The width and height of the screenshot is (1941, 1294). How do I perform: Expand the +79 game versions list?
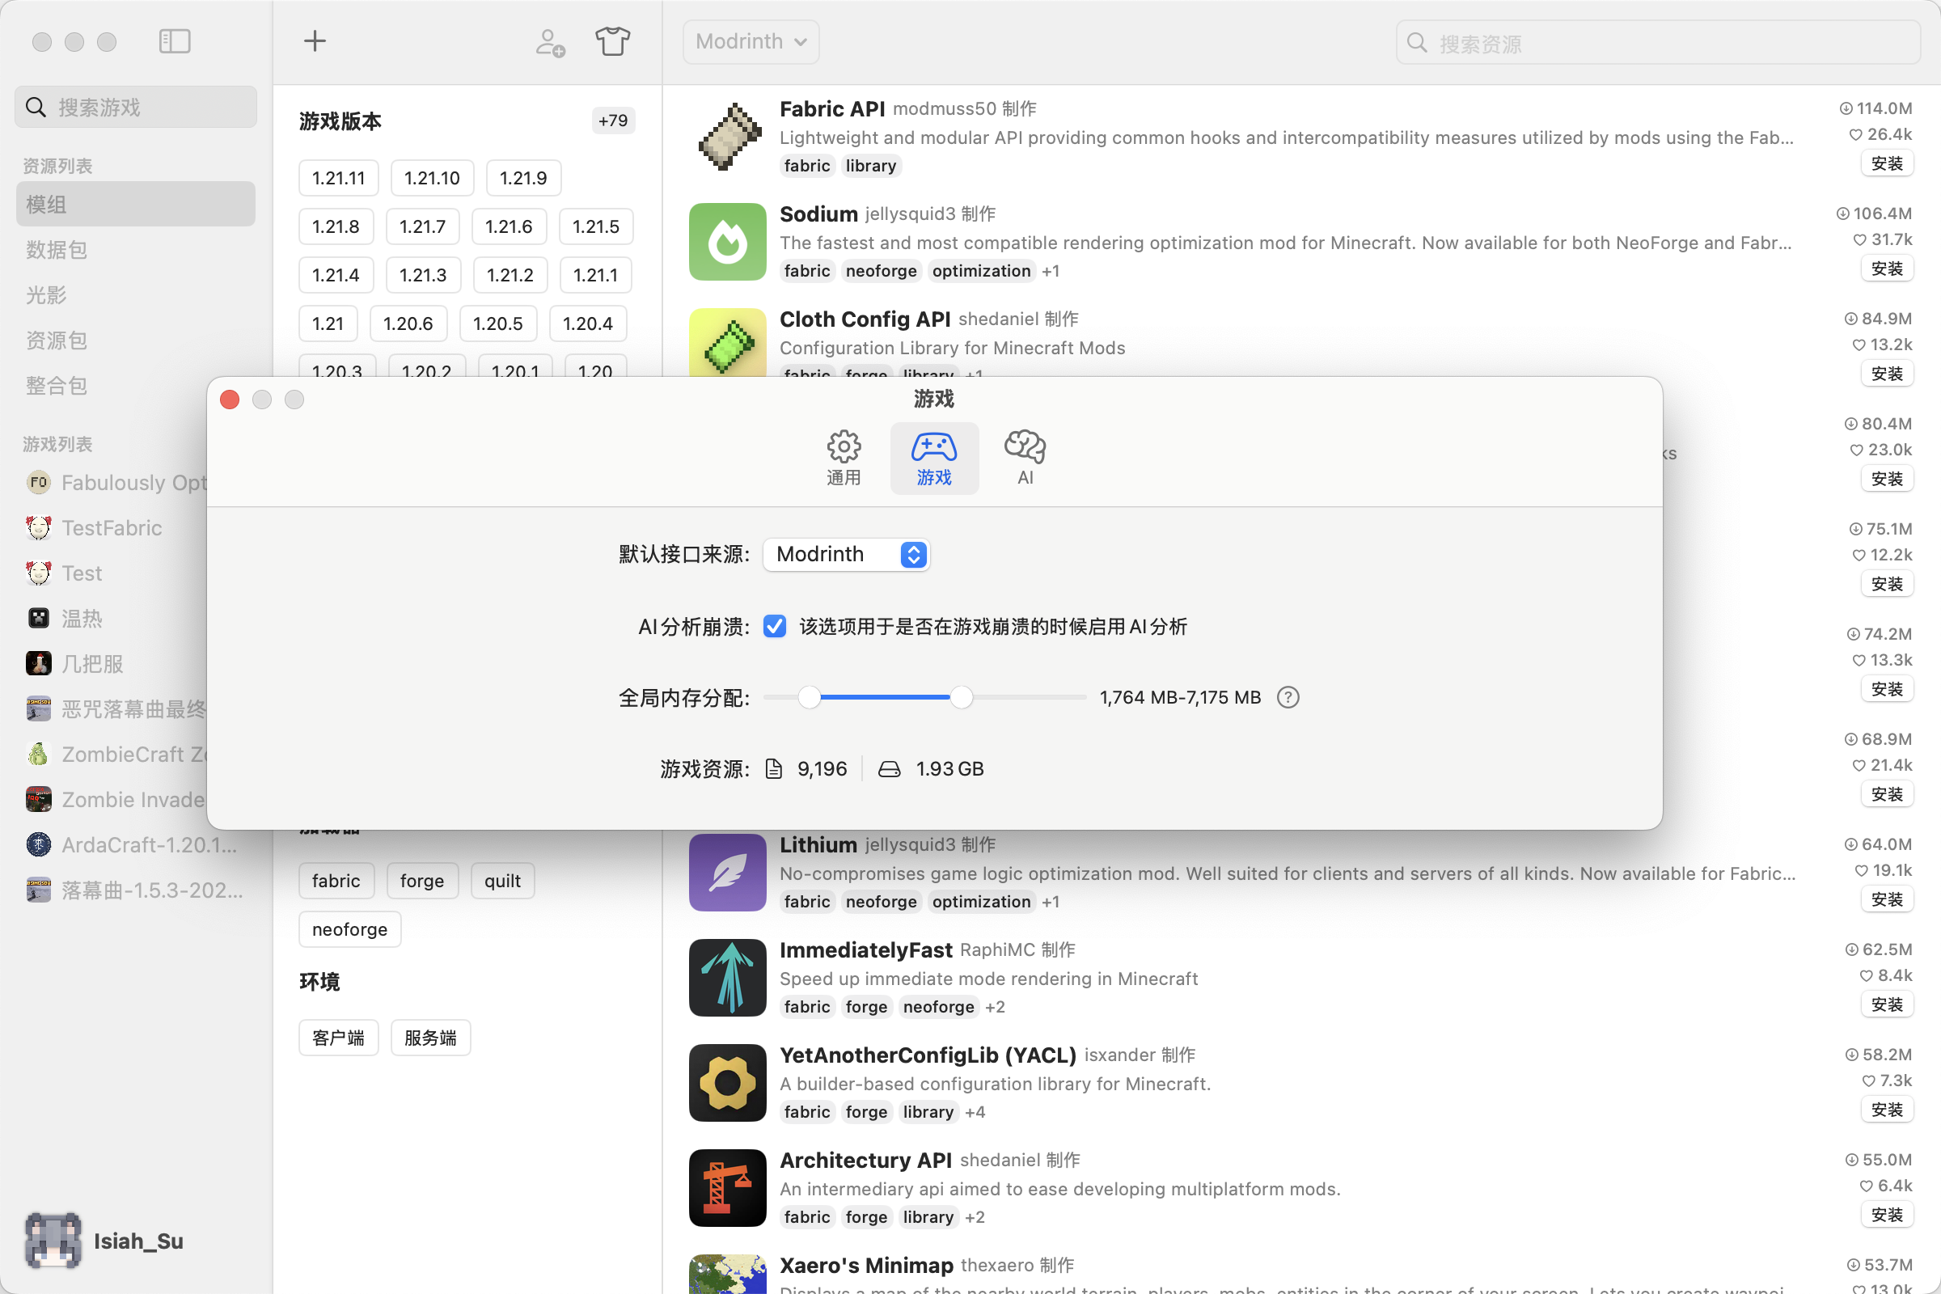click(612, 120)
